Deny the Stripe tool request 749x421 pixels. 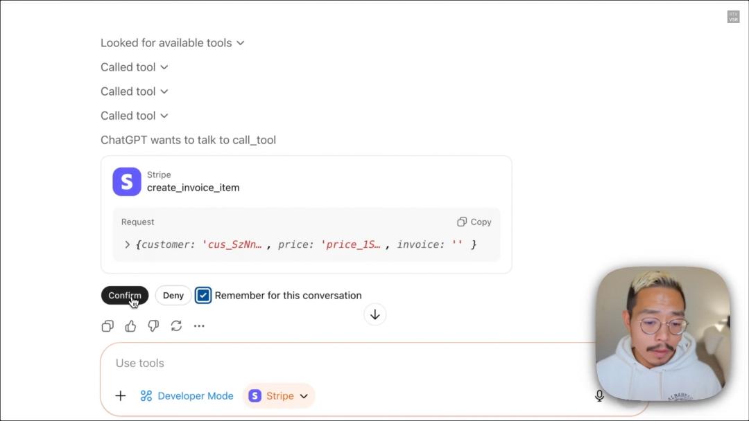point(173,296)
